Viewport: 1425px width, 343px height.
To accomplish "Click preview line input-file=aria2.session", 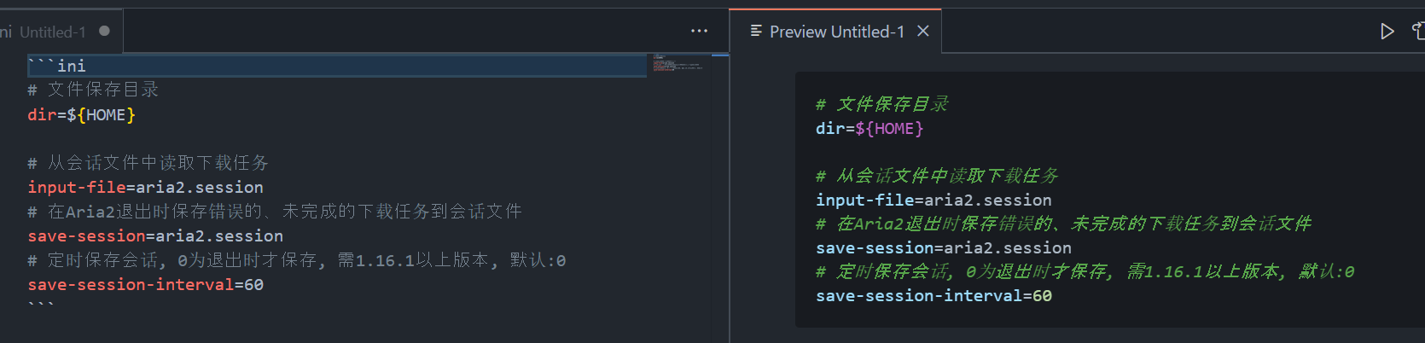I will tap(934, 200).
